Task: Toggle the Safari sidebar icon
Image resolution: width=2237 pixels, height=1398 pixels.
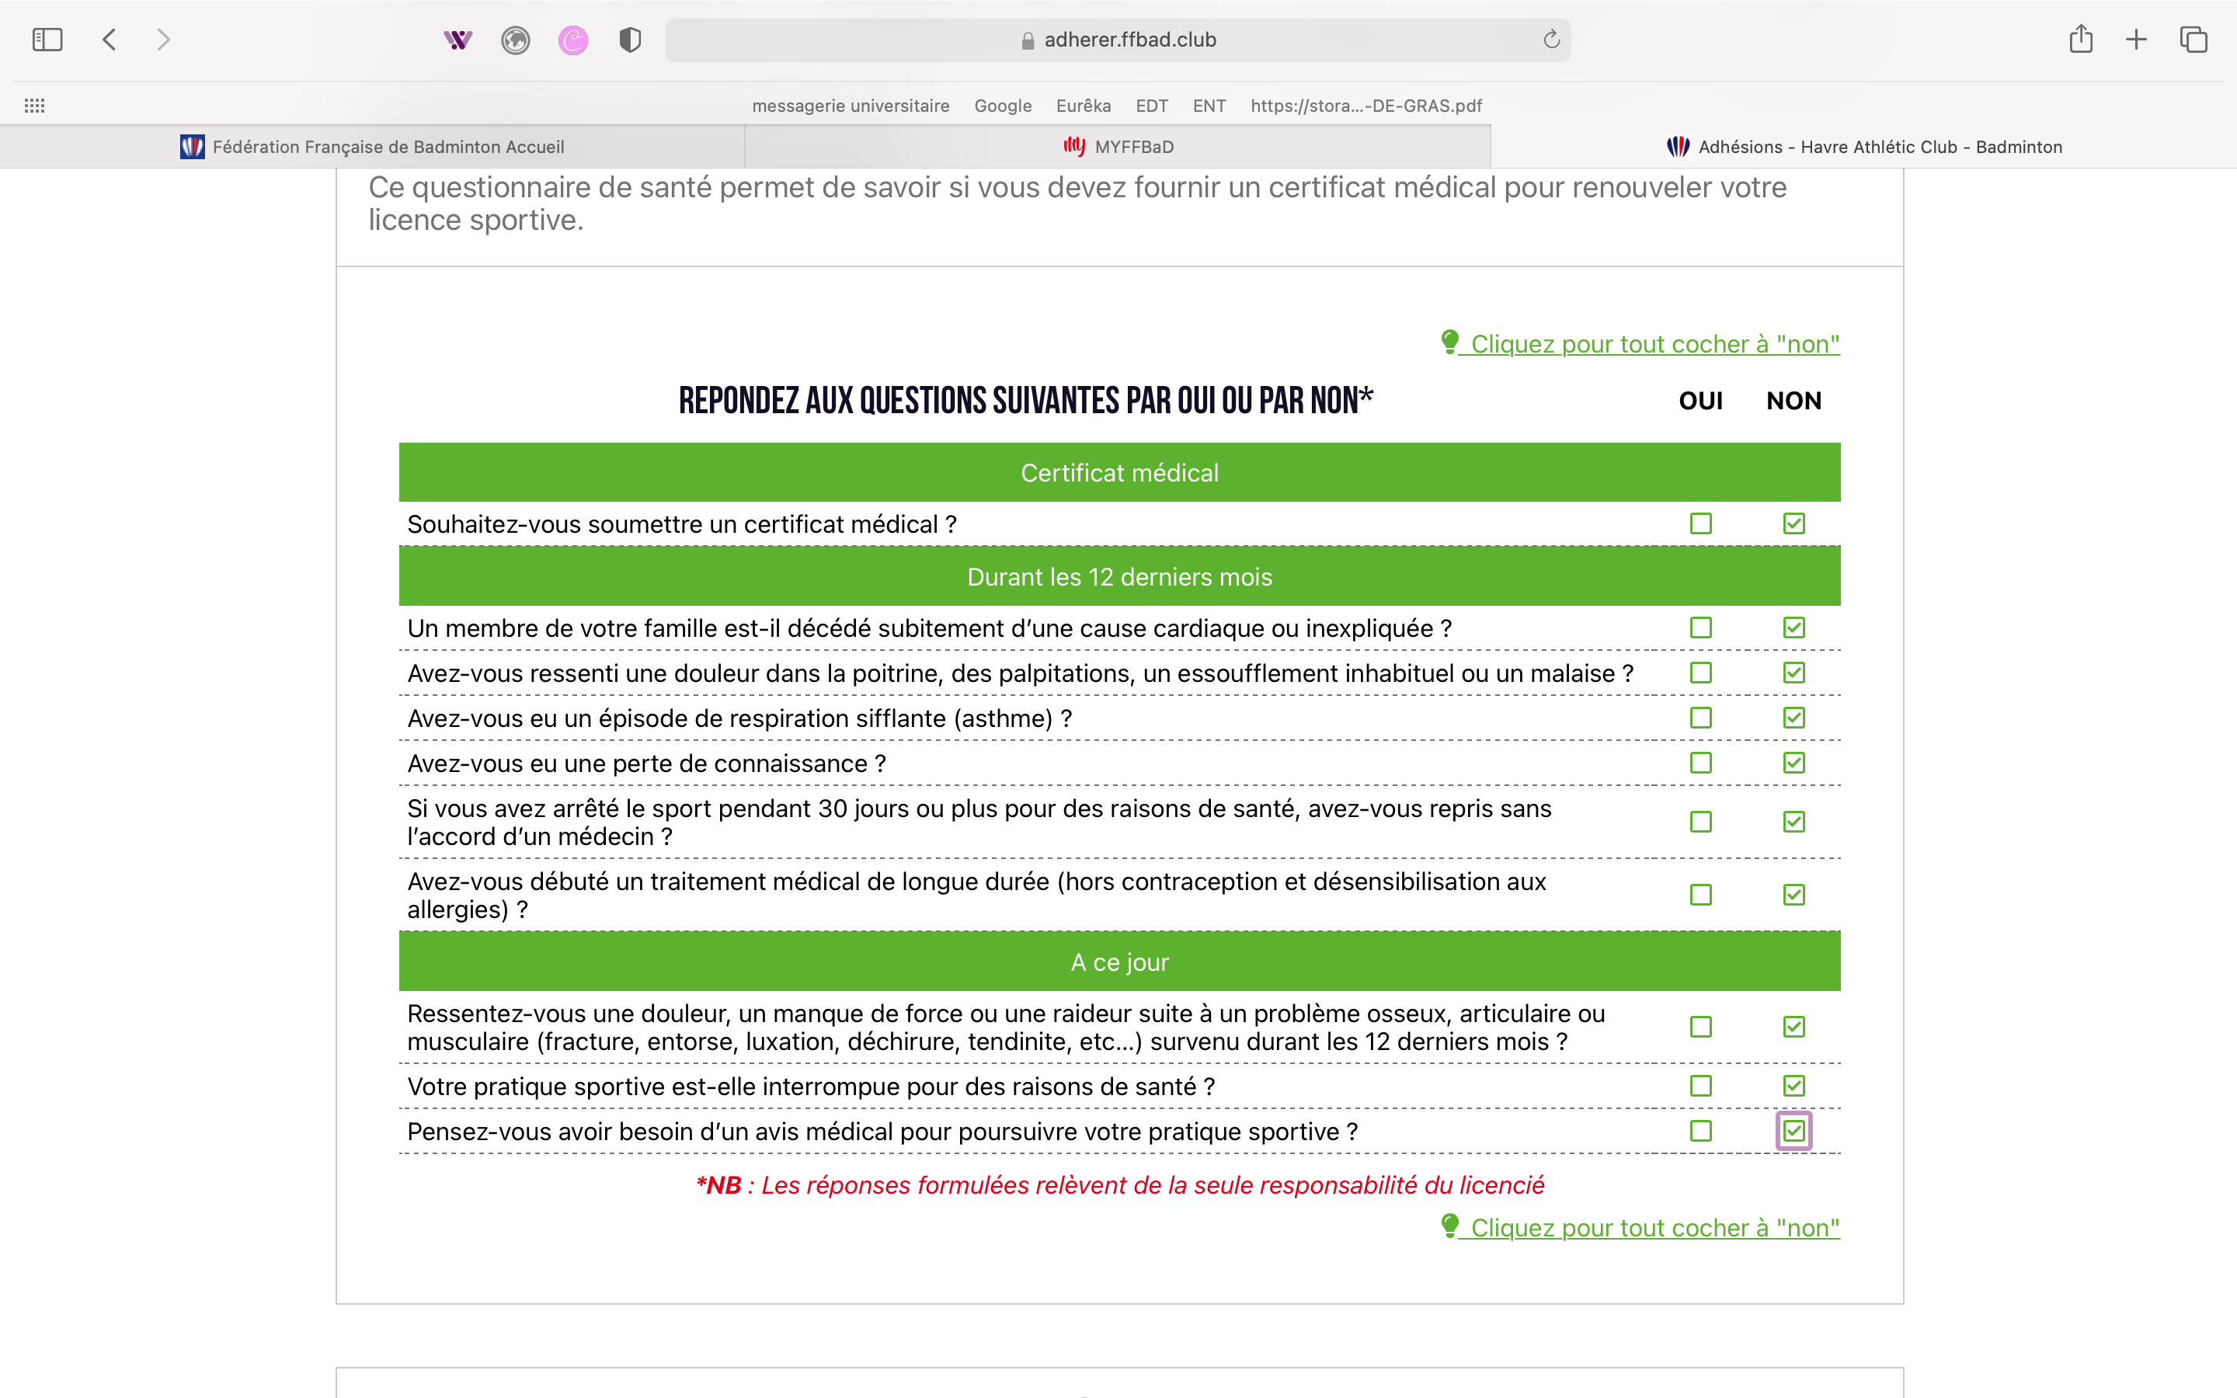Action: (47, 40)
